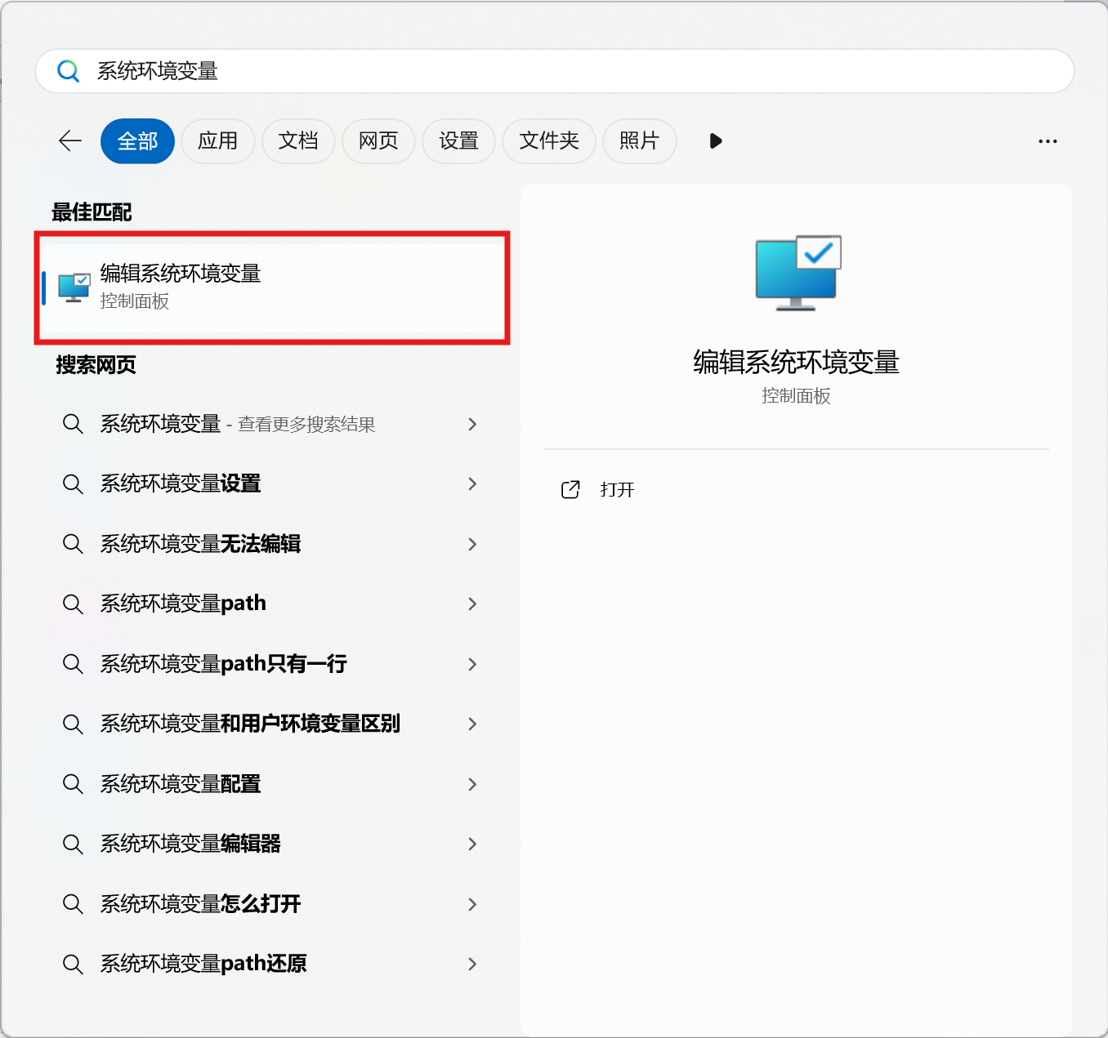Expand the 系统环境变量无法编辑 suggestion arrow
This screenshot has width=1108, height=1038.
[x=472, y=544]
